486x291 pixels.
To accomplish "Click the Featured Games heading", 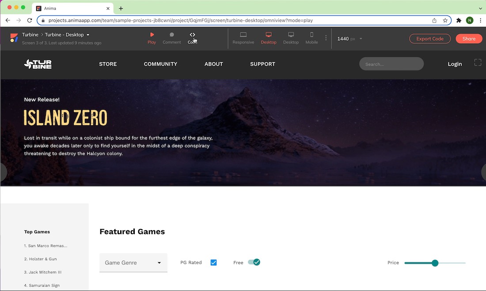I will [x=132, y=231].
